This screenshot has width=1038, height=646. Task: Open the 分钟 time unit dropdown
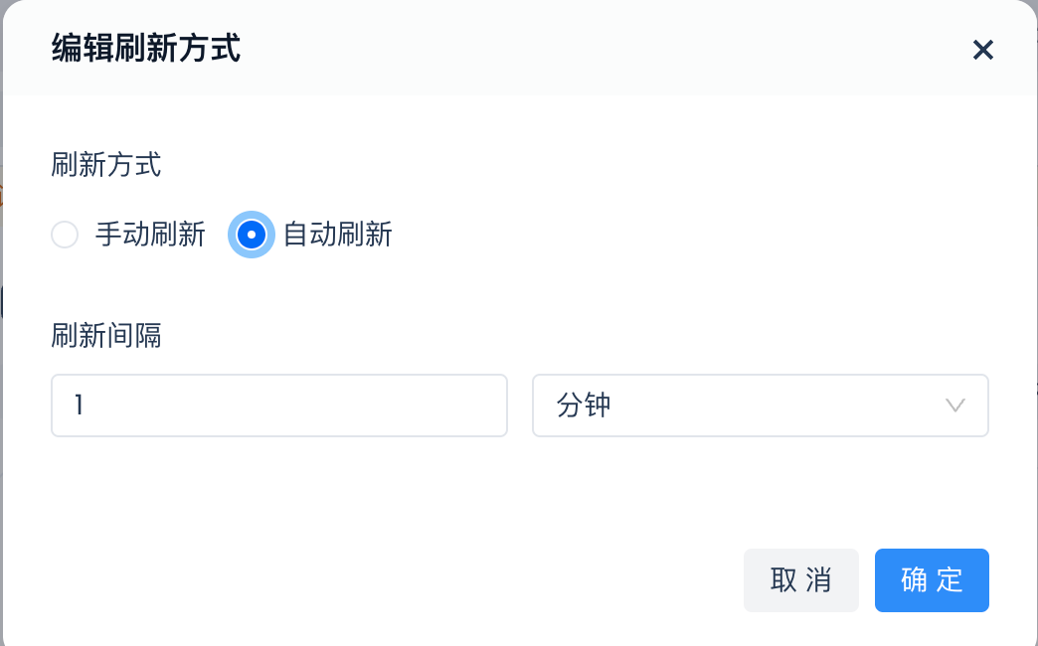[x=760, y=405]
